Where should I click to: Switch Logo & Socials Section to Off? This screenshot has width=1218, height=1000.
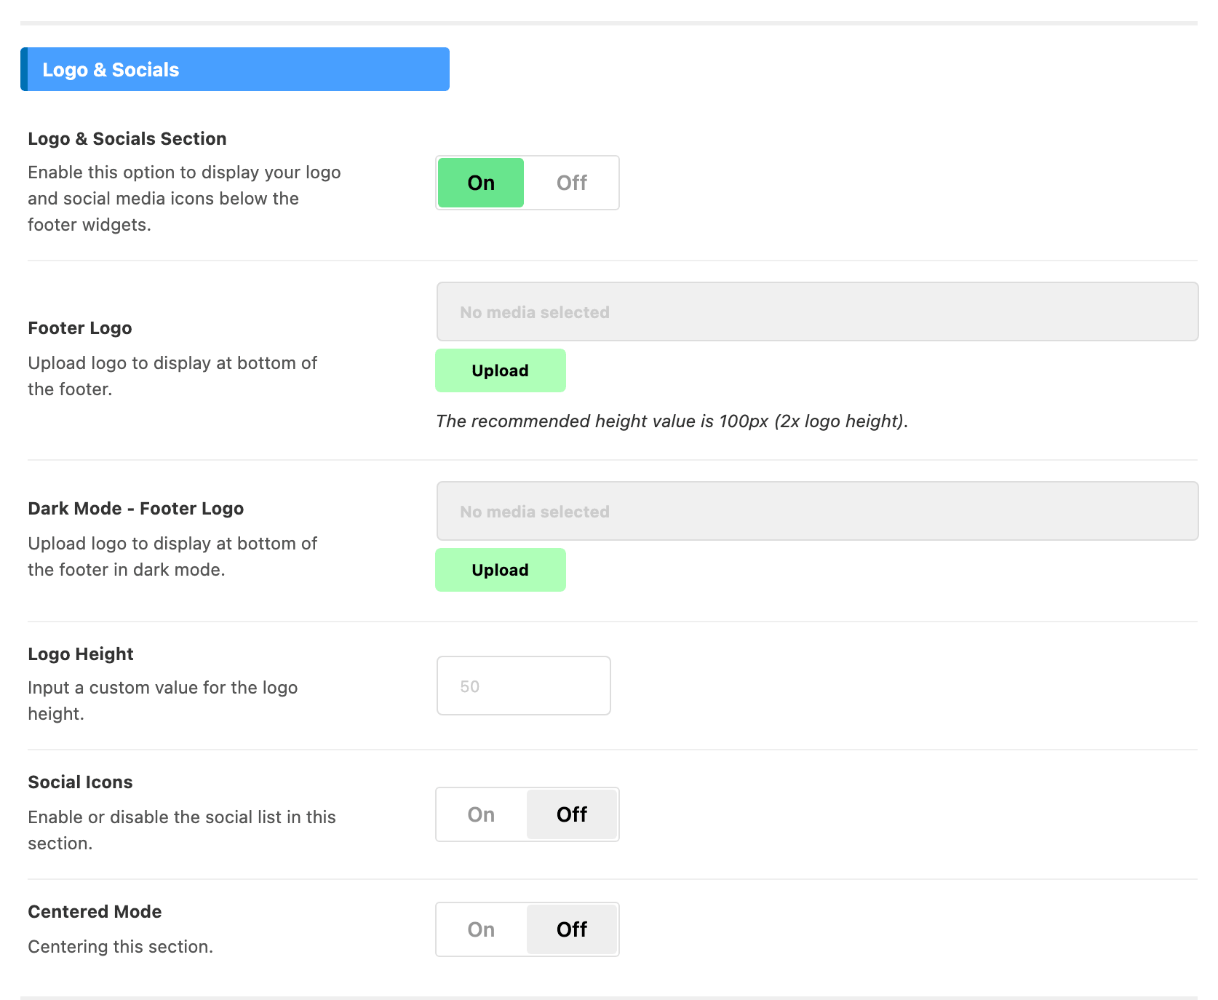pos(572,183)
